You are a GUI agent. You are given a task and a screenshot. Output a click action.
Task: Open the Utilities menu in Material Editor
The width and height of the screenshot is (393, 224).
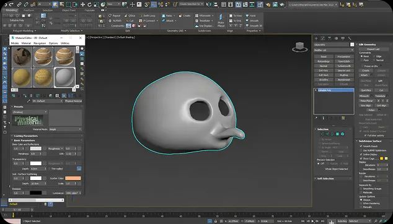point(65,43)
